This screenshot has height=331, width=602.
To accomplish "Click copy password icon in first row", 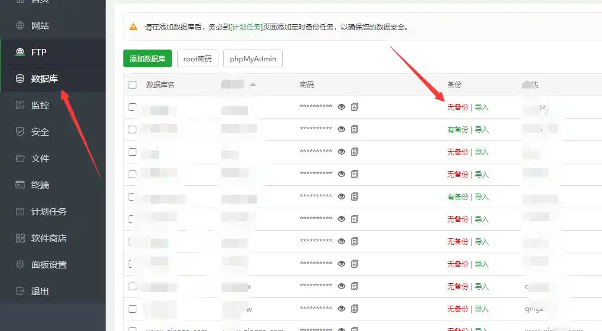I will click(355, 107).
